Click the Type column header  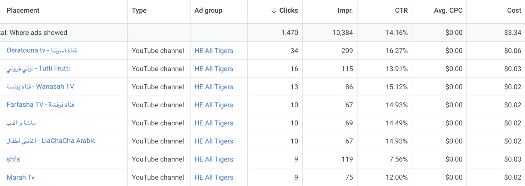click(139, 11)
